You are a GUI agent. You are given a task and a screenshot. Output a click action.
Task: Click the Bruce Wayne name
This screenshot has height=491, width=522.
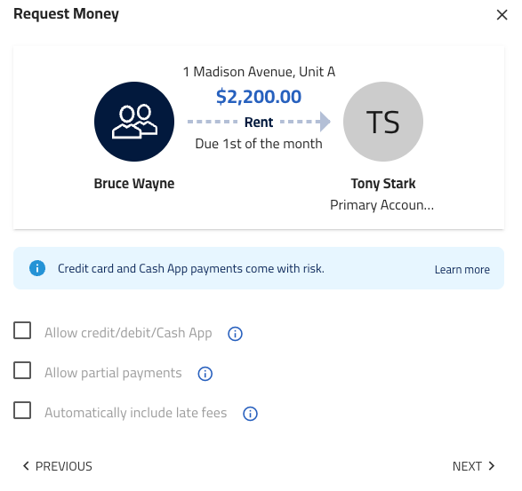tap(134, 184)
